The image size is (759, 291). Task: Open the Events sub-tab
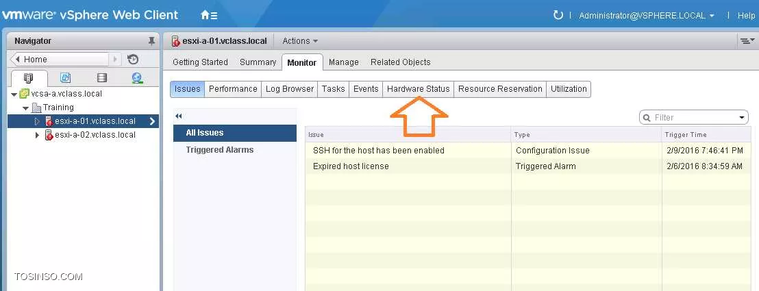[366, 88]
